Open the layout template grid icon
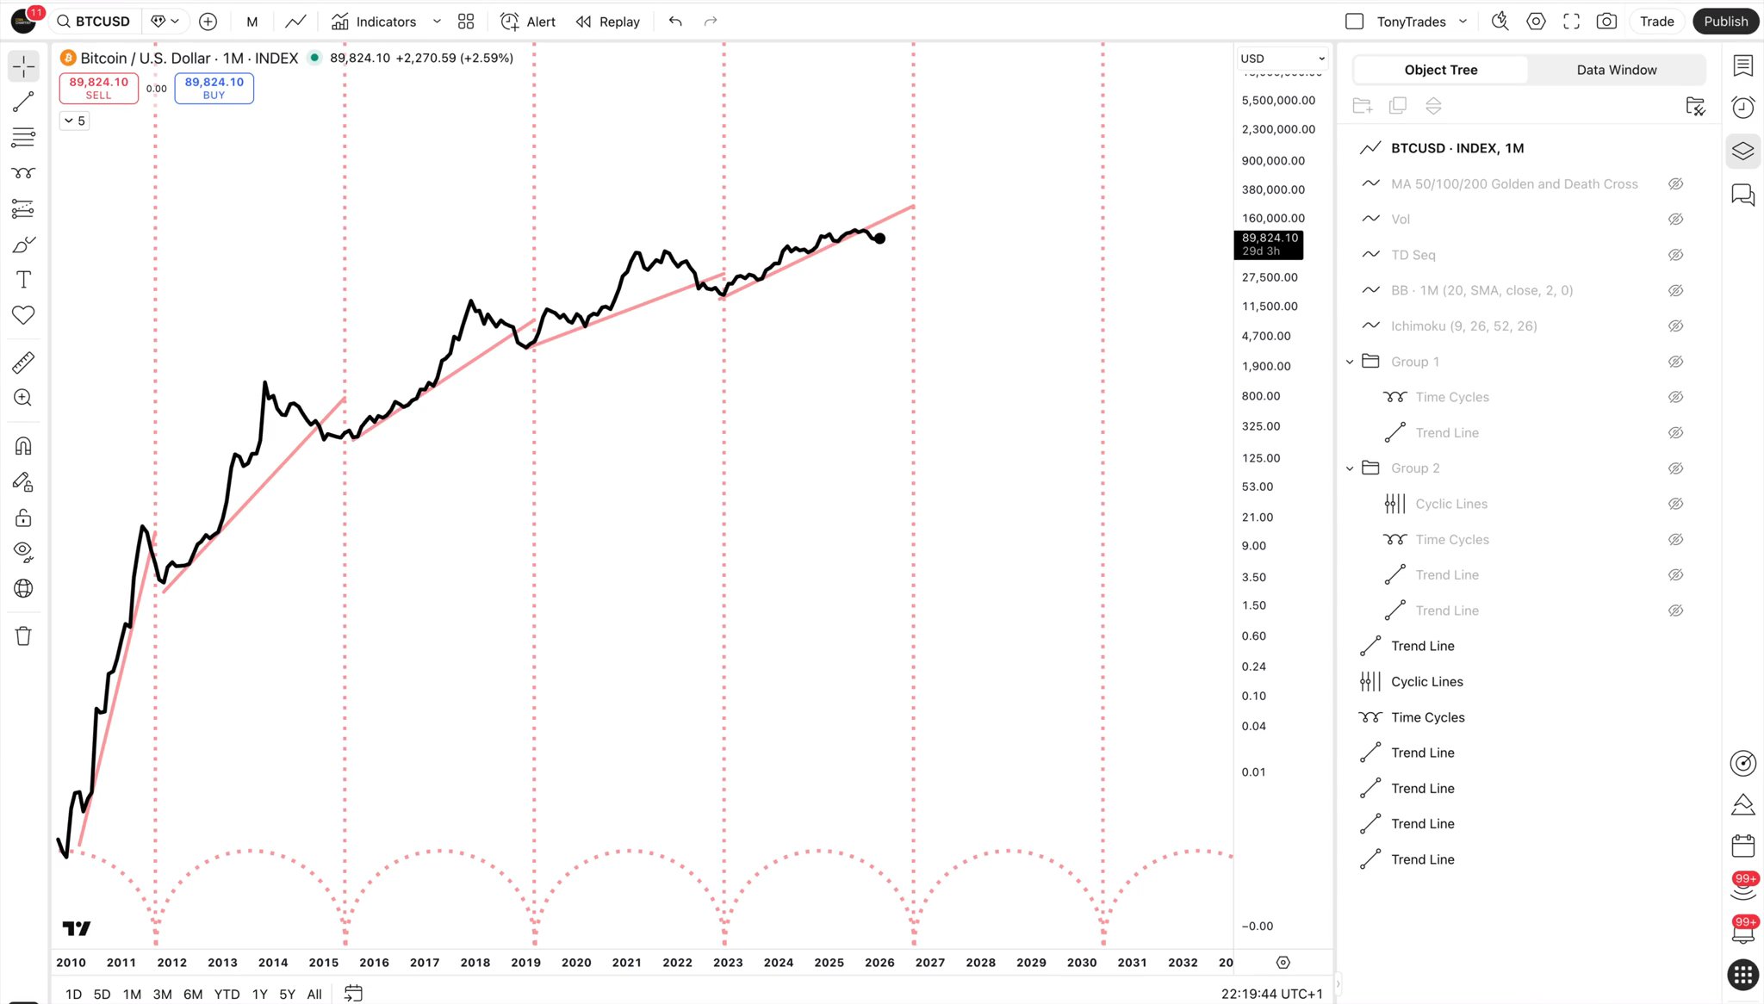 466,22
